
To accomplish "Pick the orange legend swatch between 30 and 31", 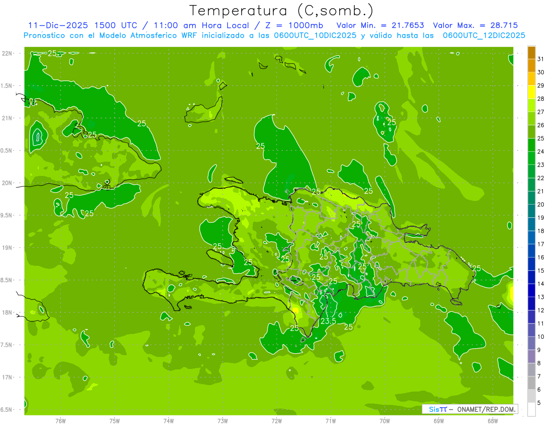I will point(531,66).
